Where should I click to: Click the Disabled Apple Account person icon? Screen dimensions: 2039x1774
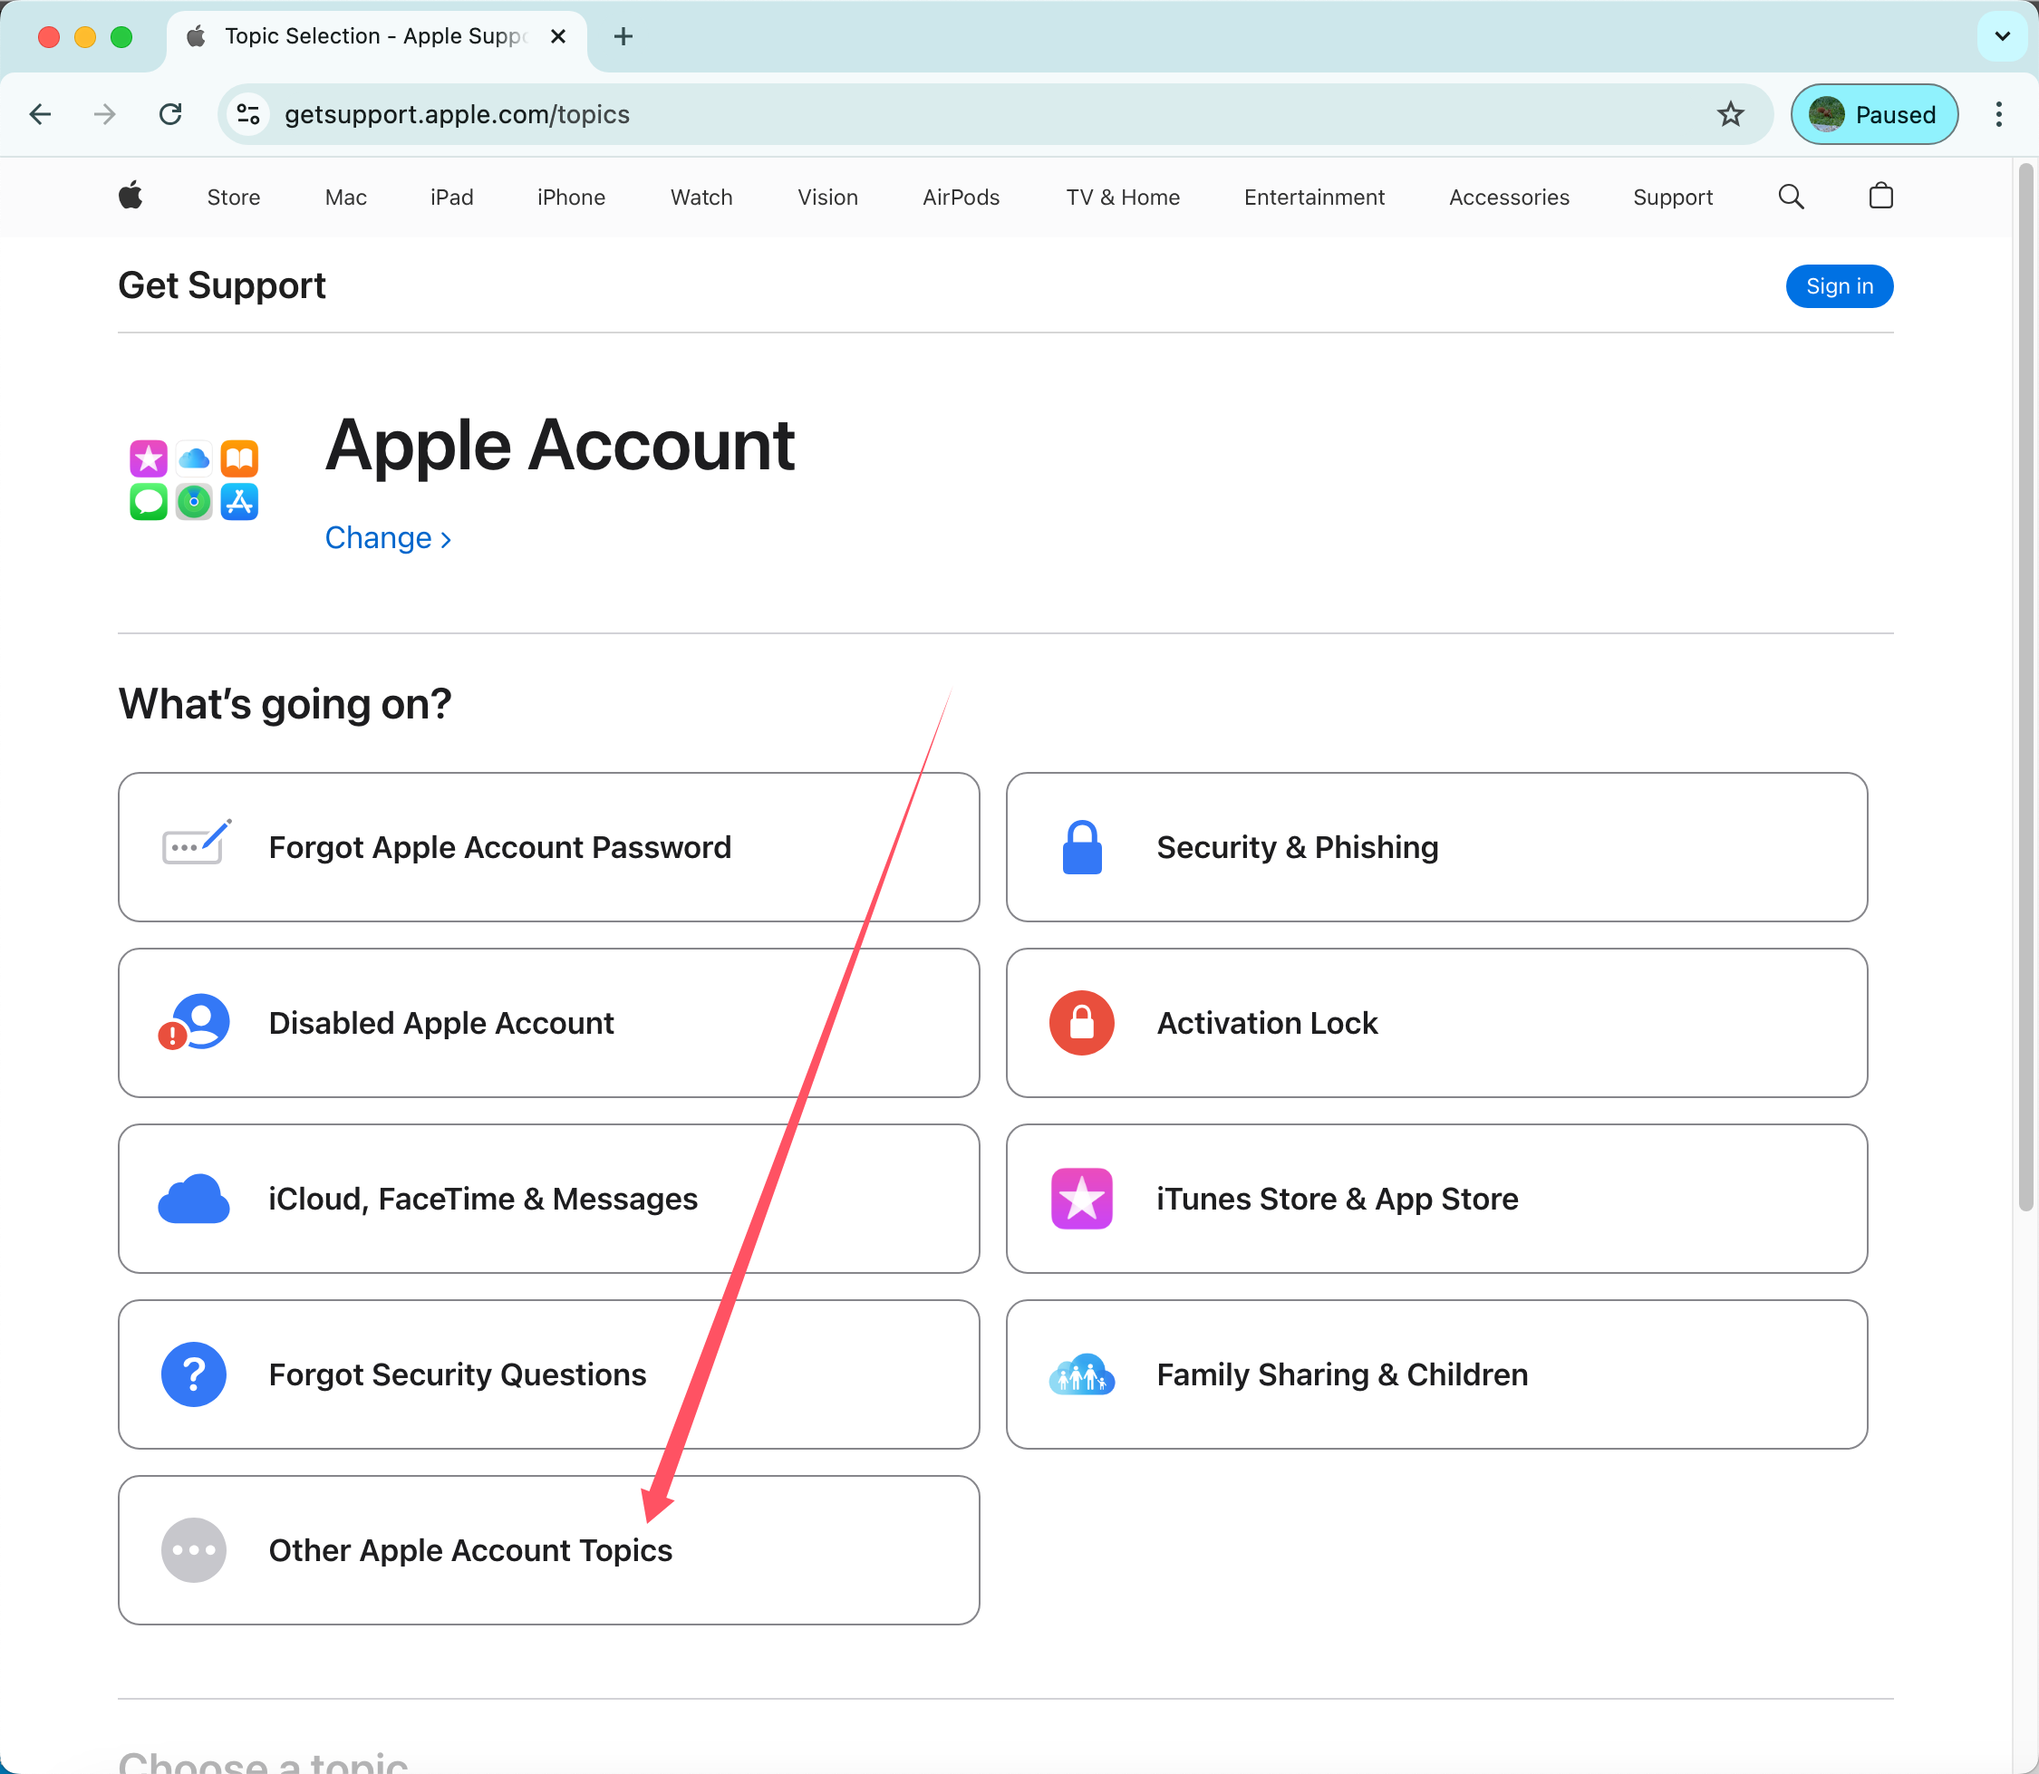point(194,1023)
